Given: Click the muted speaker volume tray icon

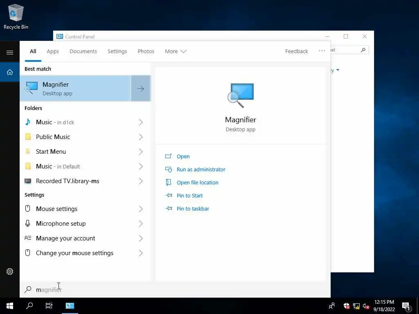Looking at the screenshot, I should tap(366, 306).
